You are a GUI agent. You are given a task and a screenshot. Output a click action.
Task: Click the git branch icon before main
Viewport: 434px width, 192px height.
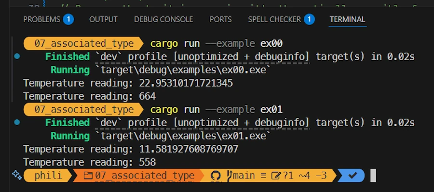229,176
